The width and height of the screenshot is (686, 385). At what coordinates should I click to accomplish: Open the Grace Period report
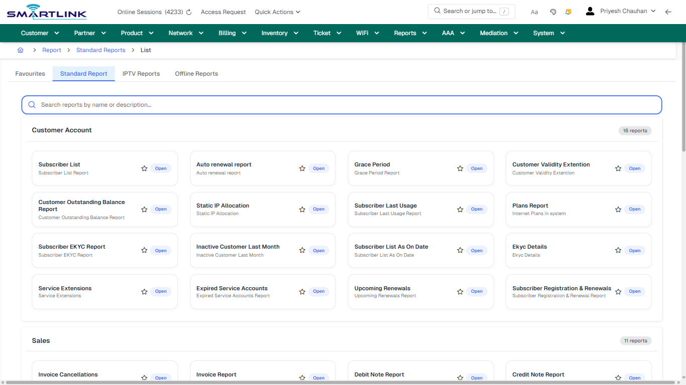(x=477, y=168)
